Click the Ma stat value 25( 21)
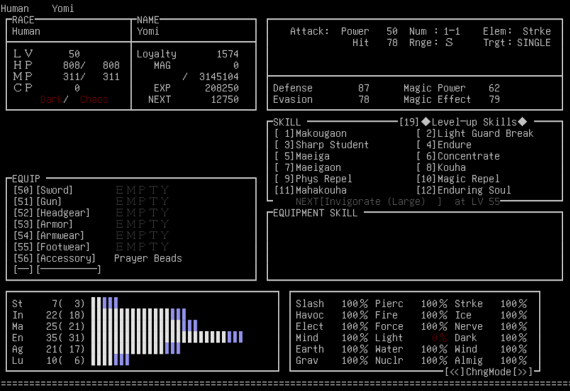570x391 pixels. point(66,326)
